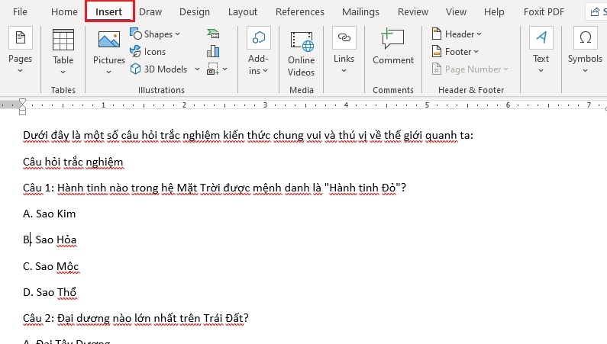The height and width of the screenshot is (344, 607).
Task: Click the horizontal ruler at mark 3
Action: 265,105
